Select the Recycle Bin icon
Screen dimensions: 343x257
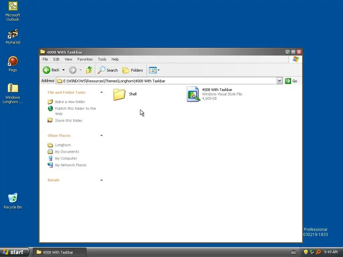[13, 201]
